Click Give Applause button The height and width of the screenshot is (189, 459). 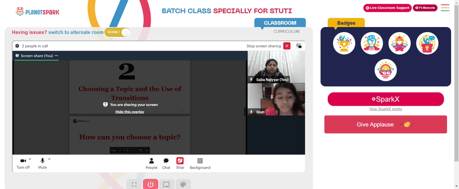[386, 124]
